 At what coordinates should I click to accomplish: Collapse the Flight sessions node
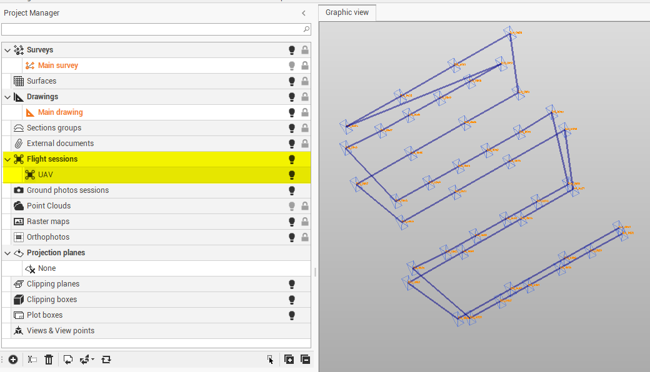tap(7, 159)
